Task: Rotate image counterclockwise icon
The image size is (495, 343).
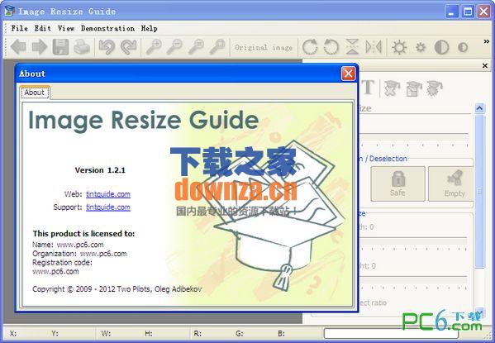Action: click(x=331, y=47)
